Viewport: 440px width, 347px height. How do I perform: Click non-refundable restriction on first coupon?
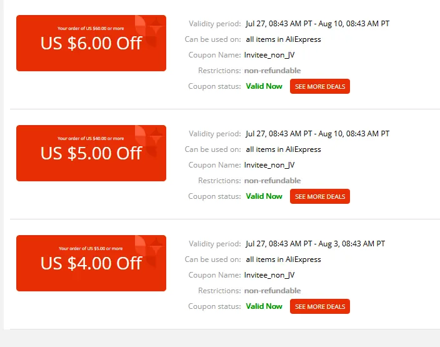click(x=272, y=71)
